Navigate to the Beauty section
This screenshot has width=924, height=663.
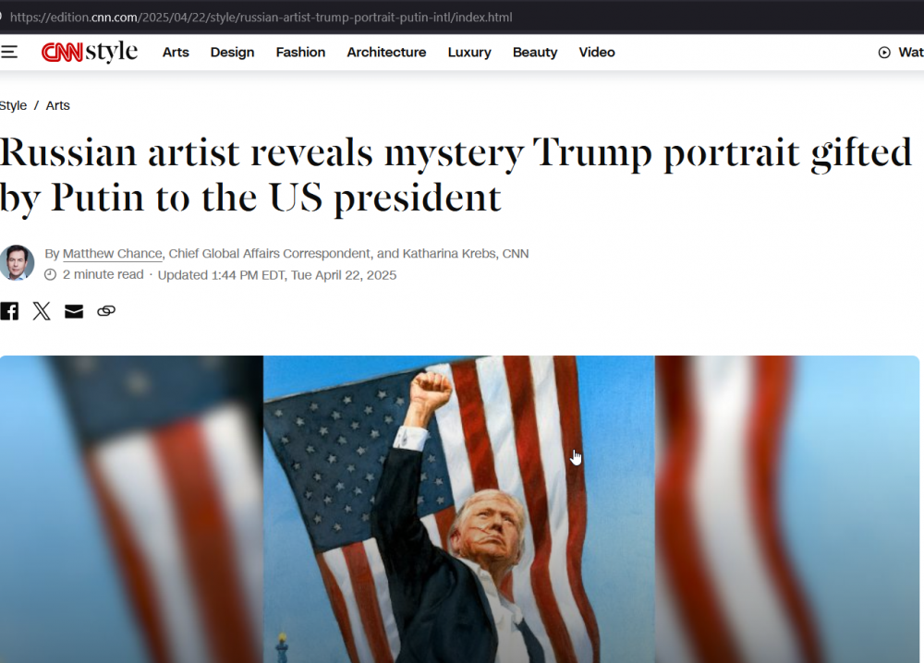535,53
